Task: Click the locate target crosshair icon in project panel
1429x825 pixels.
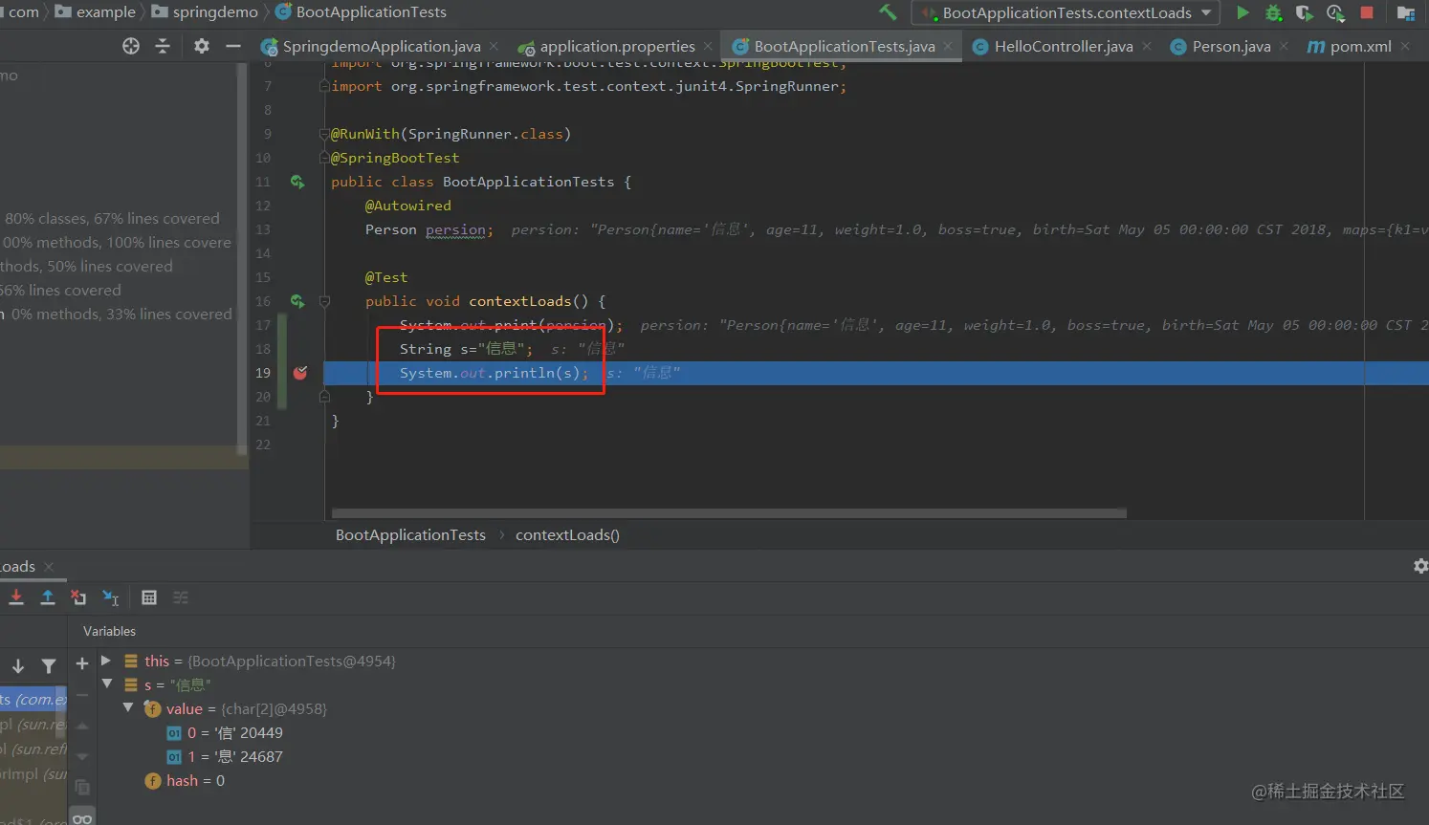Action: pos(131,46)
